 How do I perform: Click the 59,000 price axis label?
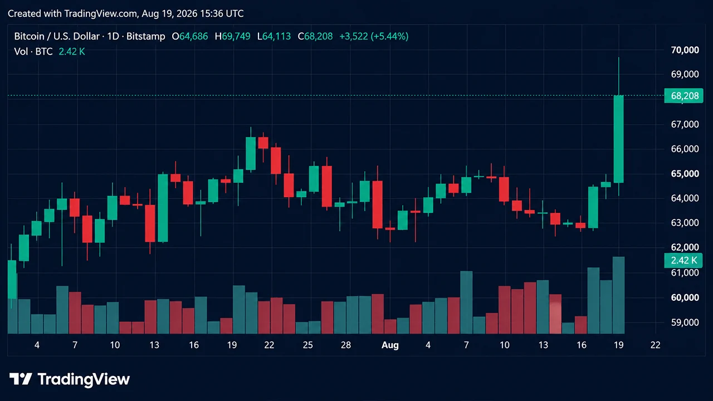[685, 322]
